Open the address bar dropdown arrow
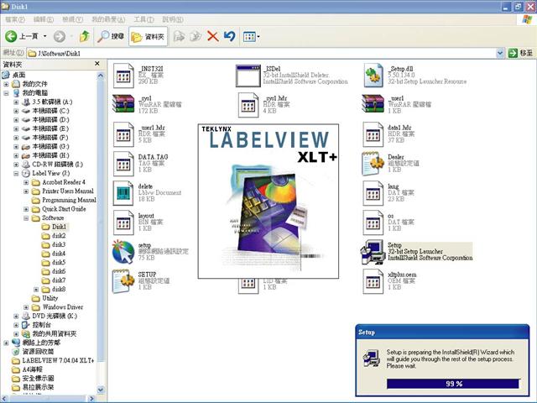The height and width of the screenshot is (403, 537). [x=500, y=53]
